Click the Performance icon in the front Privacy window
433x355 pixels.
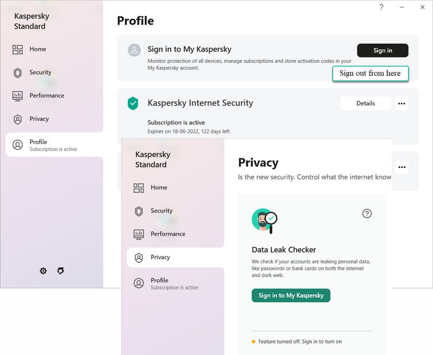(x=139, y=234)
